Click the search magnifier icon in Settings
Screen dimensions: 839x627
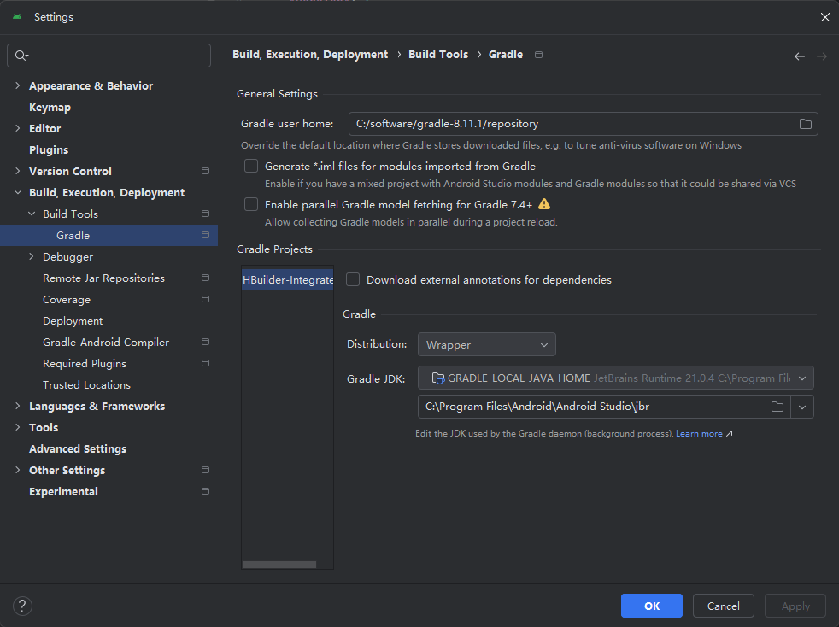click(21, 56)
